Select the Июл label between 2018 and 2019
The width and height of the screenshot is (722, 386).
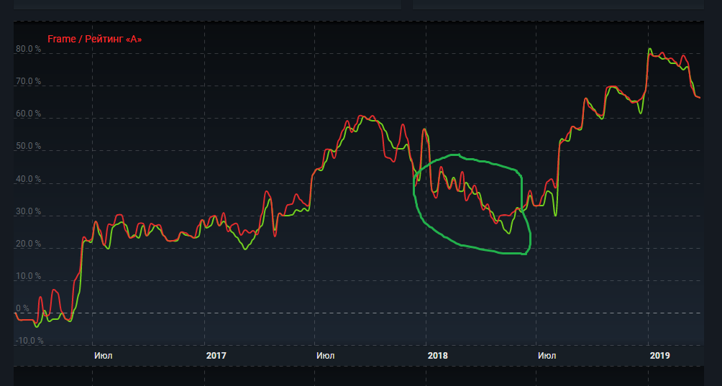(x=546, y=355)
